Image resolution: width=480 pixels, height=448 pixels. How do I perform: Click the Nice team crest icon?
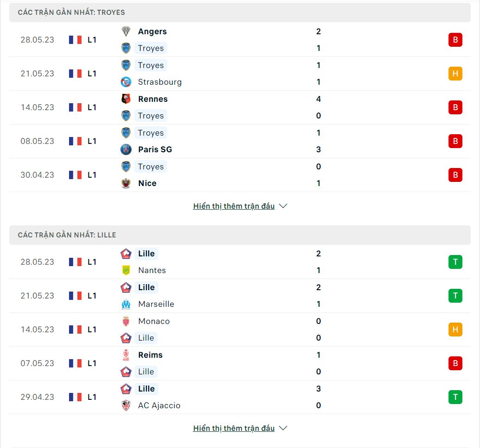126,183
